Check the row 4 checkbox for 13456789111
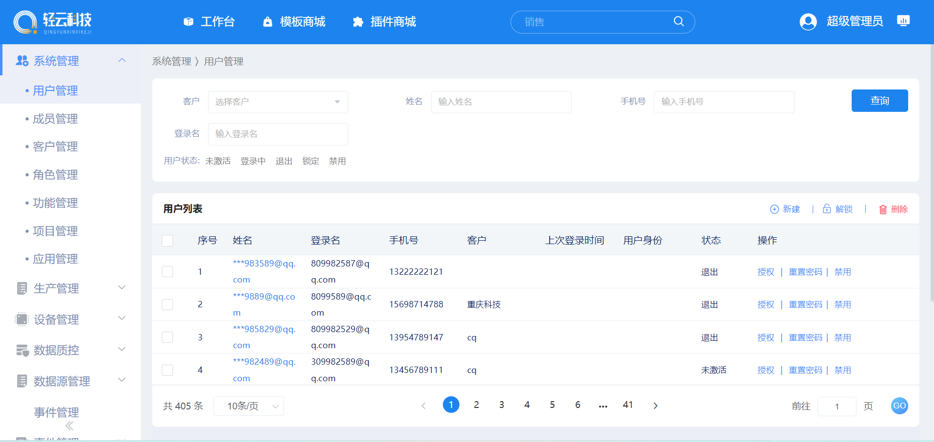 click(168, 370)
